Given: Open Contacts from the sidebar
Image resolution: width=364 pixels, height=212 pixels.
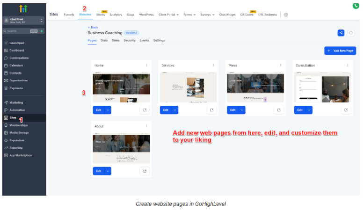Looking at the screenshot, I should [x=15, y=73].
